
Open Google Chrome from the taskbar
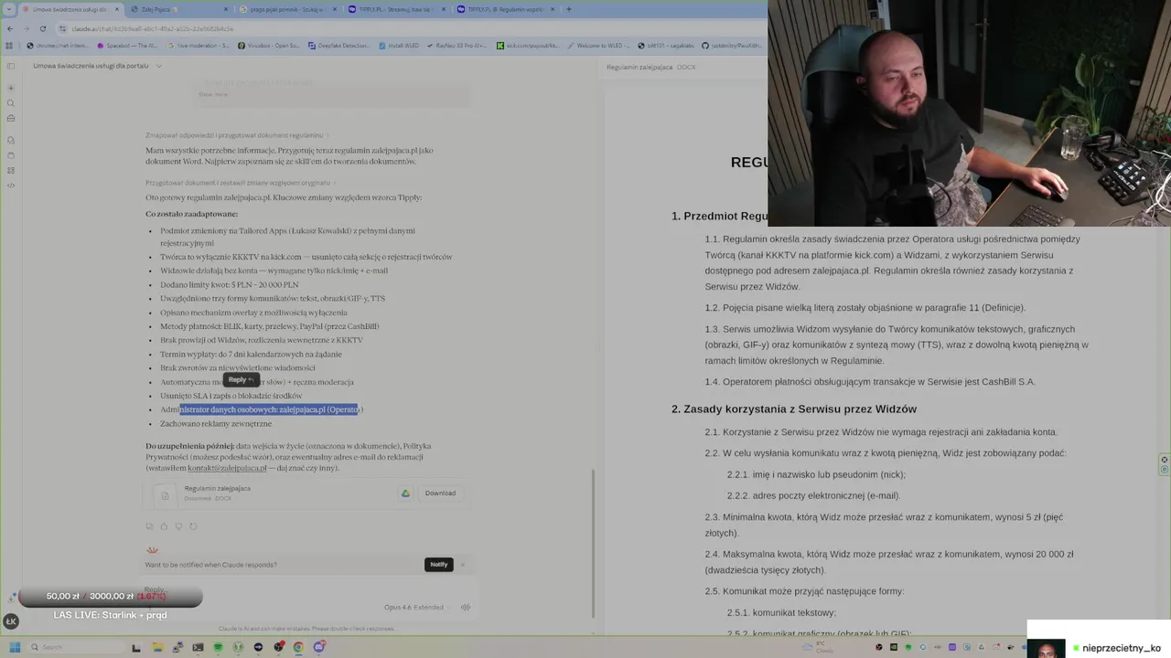298,647
